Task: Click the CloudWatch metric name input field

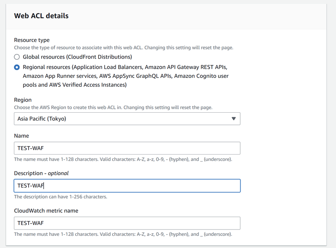Action: 127,223
